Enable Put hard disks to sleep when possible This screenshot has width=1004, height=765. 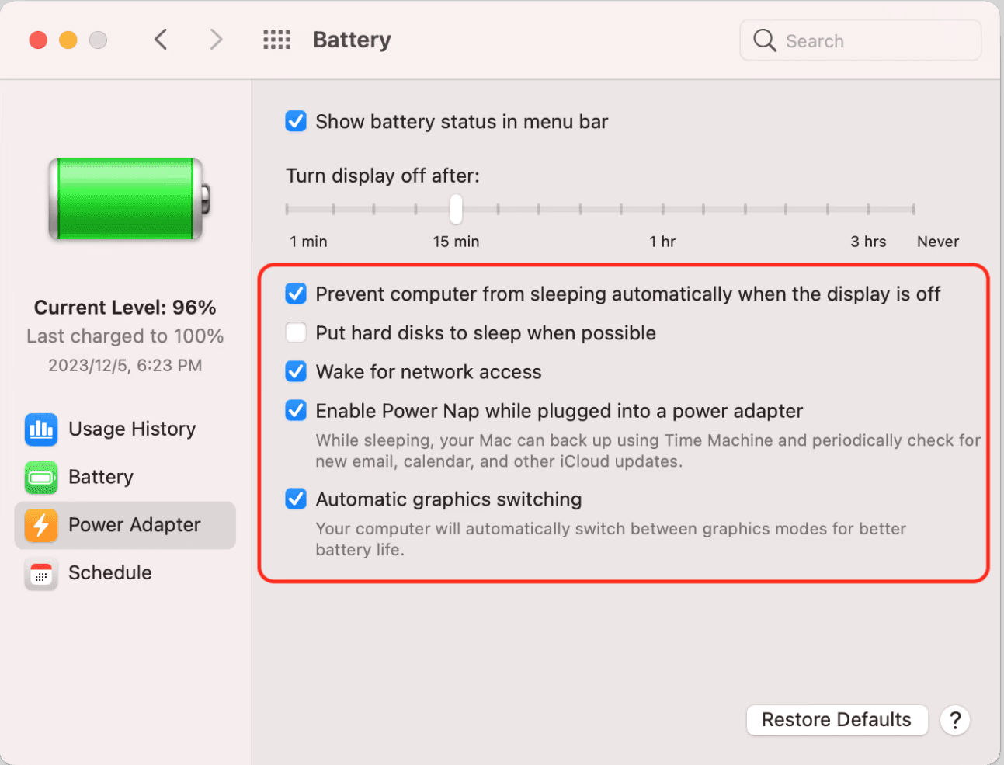[x=296, y=332]
